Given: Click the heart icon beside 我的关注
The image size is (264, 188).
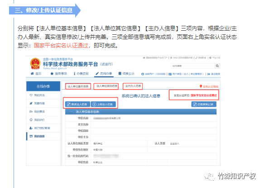Looking at the screenshot, I should [31, 95].
